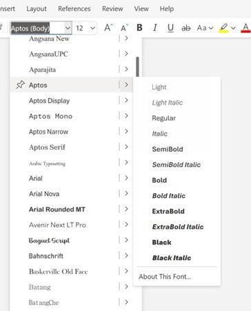Apply Underline from the ribbon
The image size is (251, 311).
point(170,28)
